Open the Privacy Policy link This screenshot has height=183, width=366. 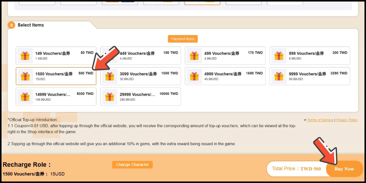click(347, 120)
